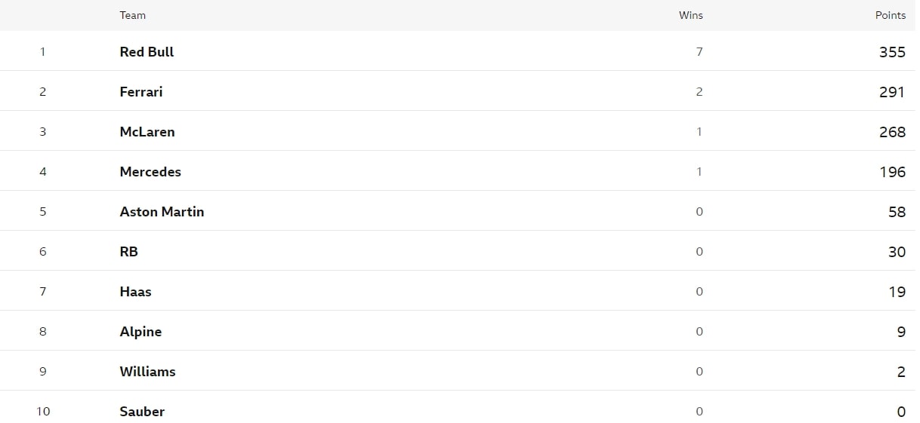The image size is (920, 423).
Task: Click the RB team name
Action: coord(129,252)
